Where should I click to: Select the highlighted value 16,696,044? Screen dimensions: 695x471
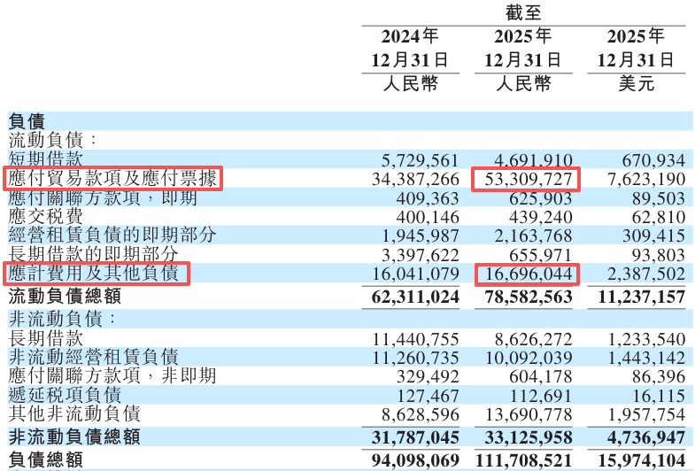point(527,274)
